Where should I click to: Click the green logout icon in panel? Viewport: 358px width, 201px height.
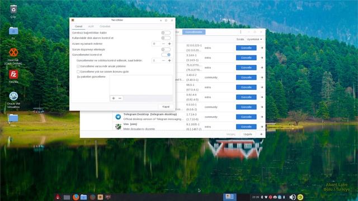(x=300, y=197)
